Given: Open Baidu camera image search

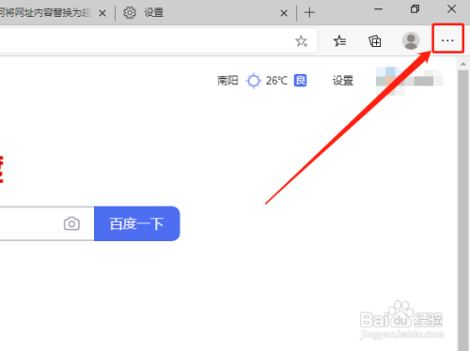Looking at the screenshot, I should click(71, 223).
